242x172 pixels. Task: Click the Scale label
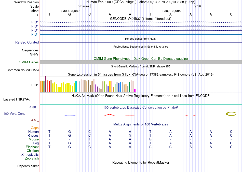(x=35, y=6)
